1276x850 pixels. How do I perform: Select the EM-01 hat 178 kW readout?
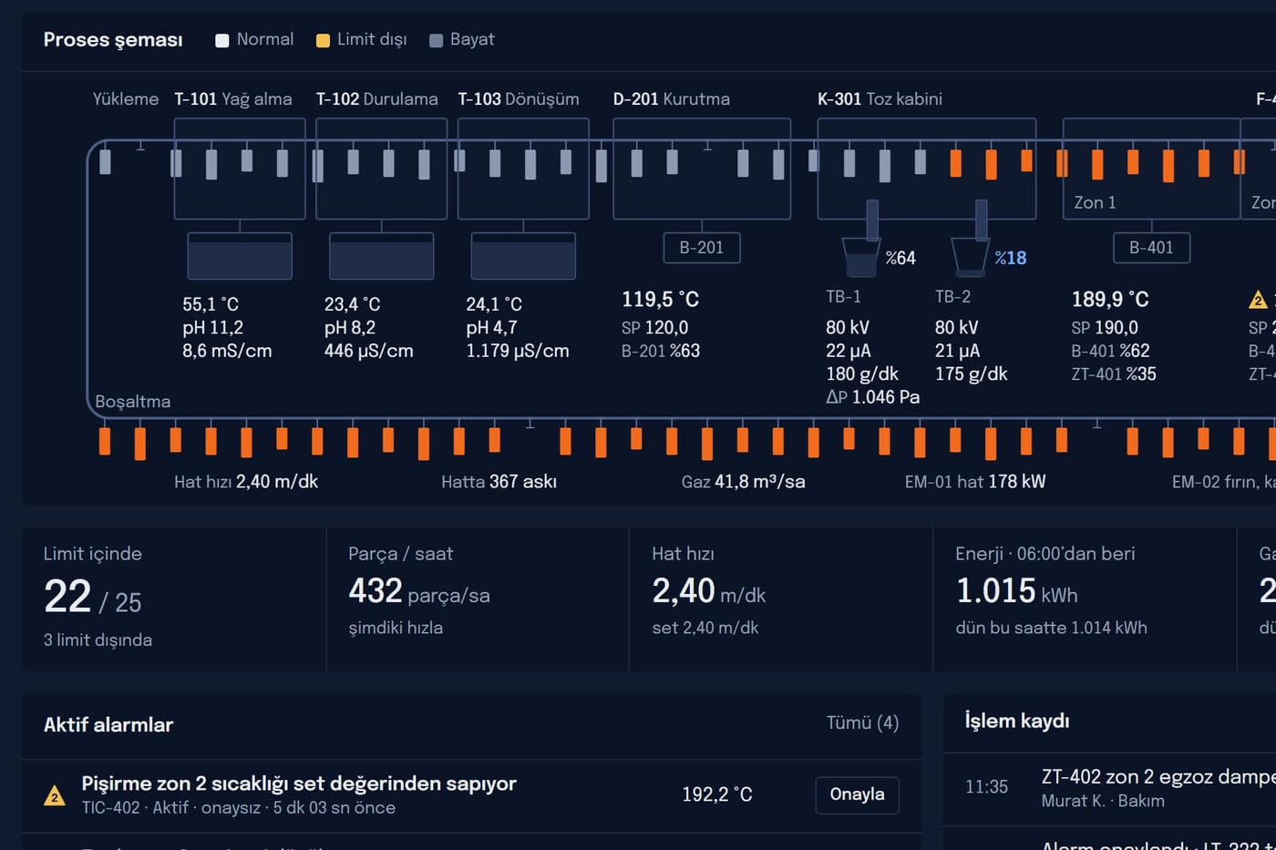[x=975, y=482]
